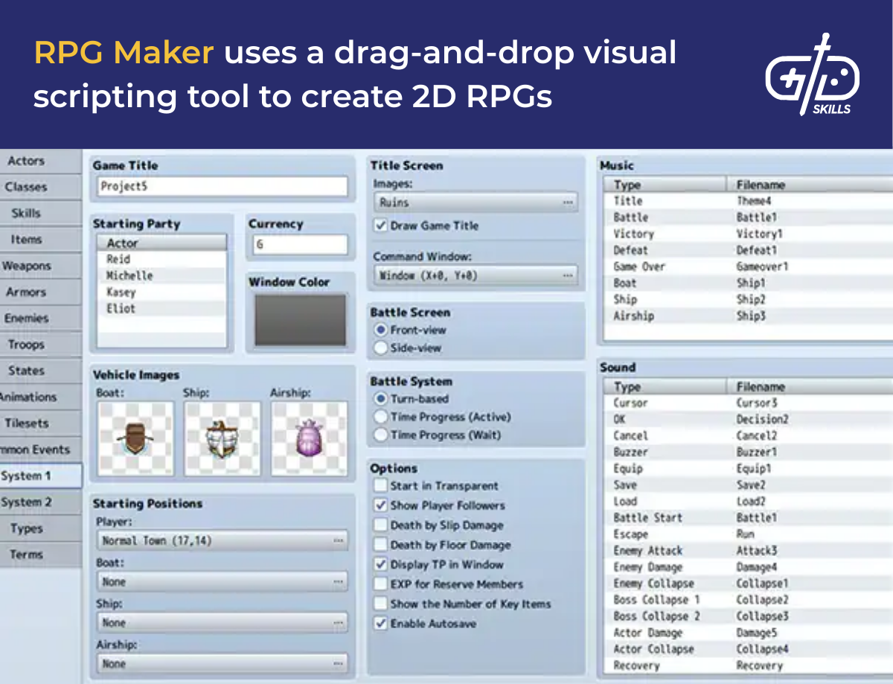Select Turn-based battle system

[381, 399]
